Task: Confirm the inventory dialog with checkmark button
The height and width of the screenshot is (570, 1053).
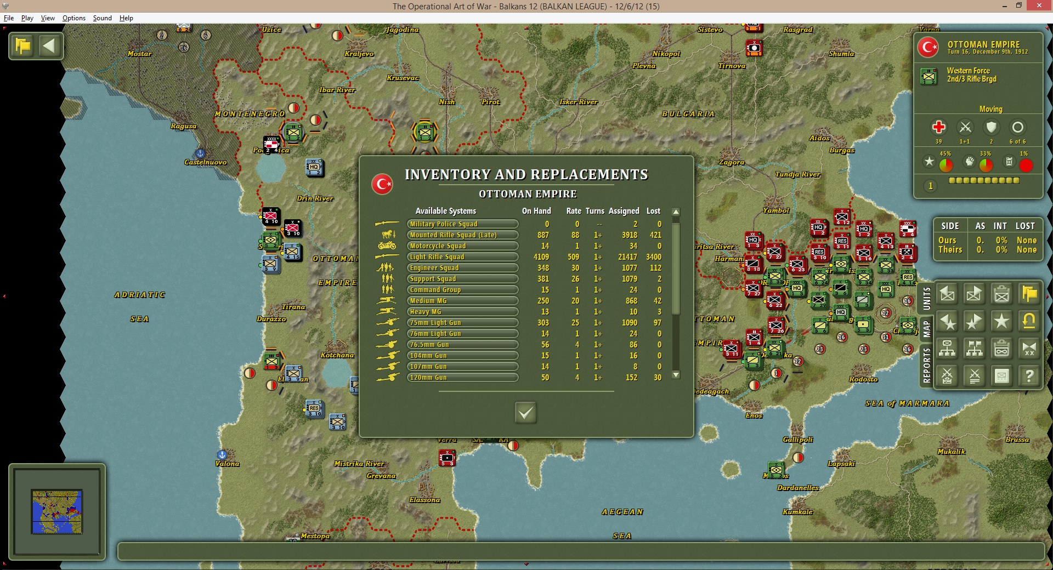Action: point(525,413)
